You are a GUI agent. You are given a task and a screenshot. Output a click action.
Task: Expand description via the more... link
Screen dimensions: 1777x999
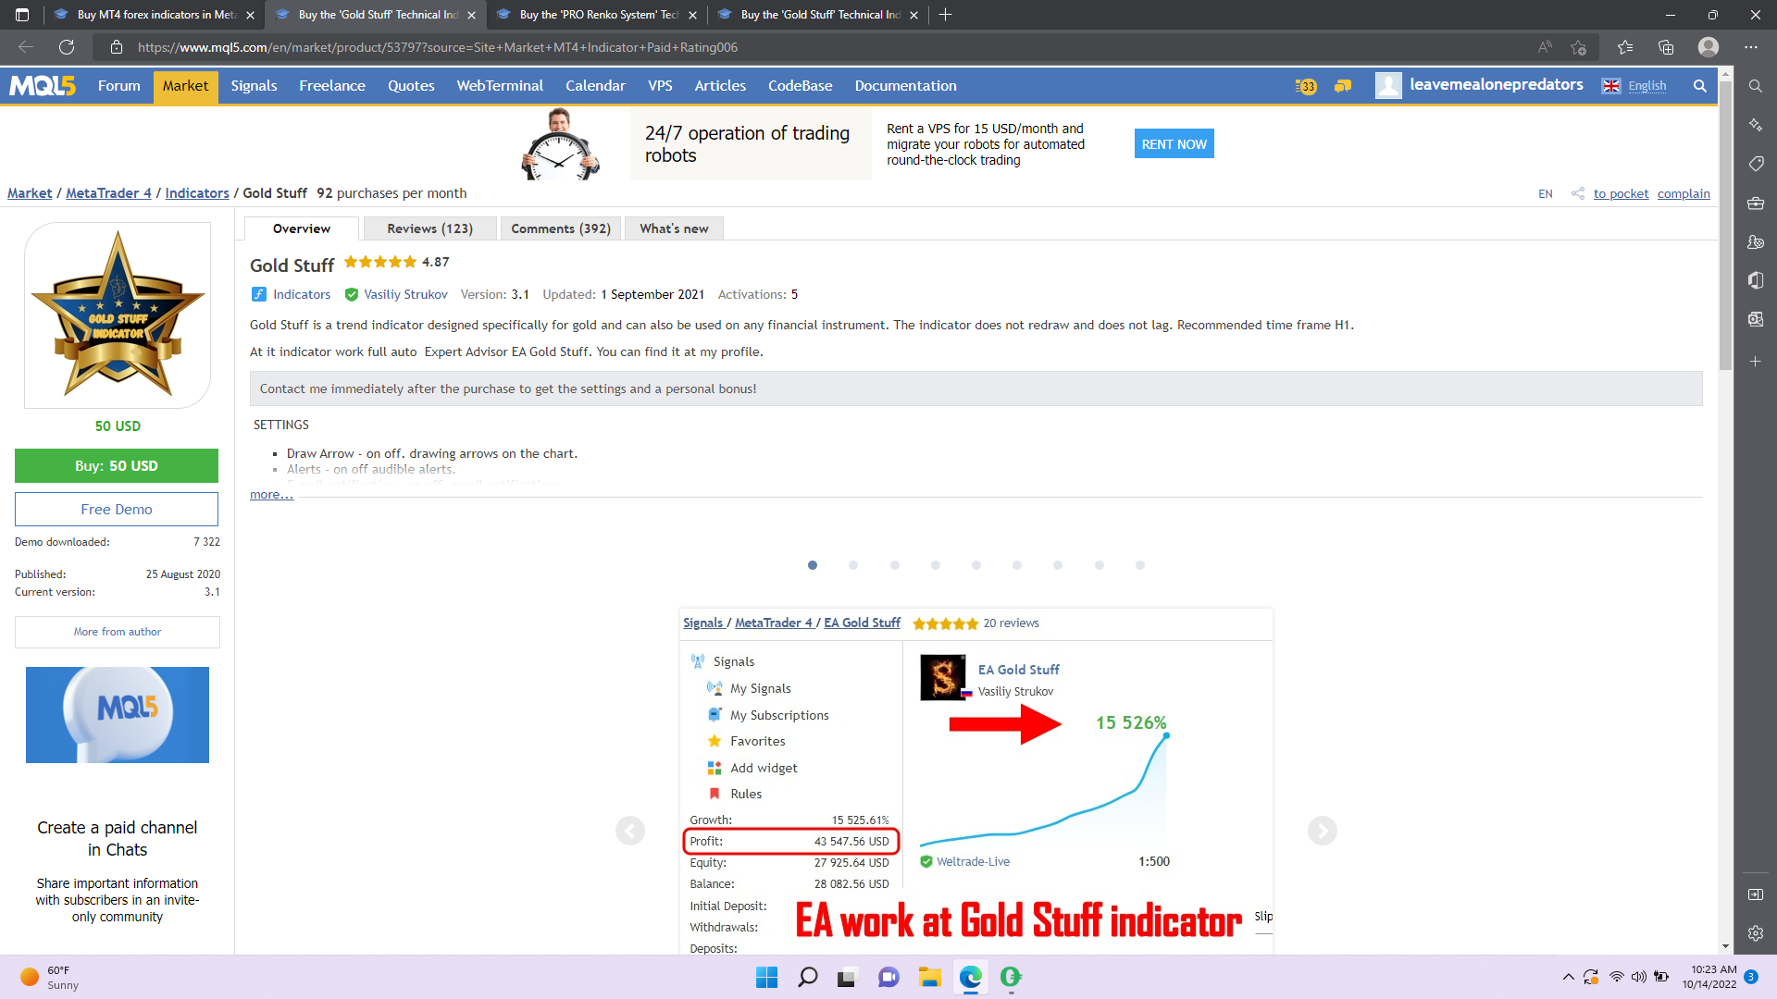(x=271, y=495)
